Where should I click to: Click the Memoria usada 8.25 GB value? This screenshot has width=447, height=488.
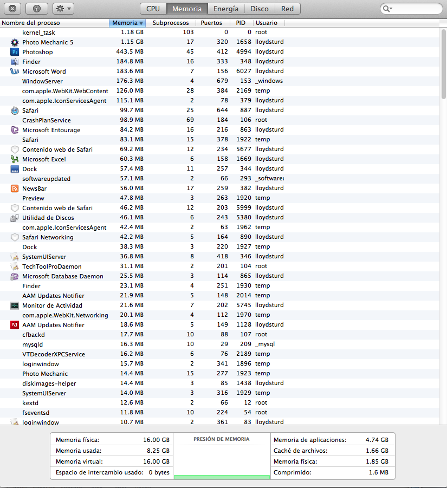tap(158, 451)
